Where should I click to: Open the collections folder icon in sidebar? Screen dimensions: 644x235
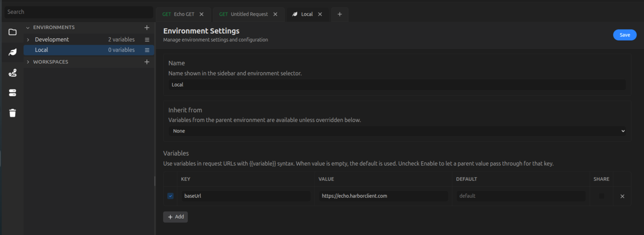[x=13, y=32]
